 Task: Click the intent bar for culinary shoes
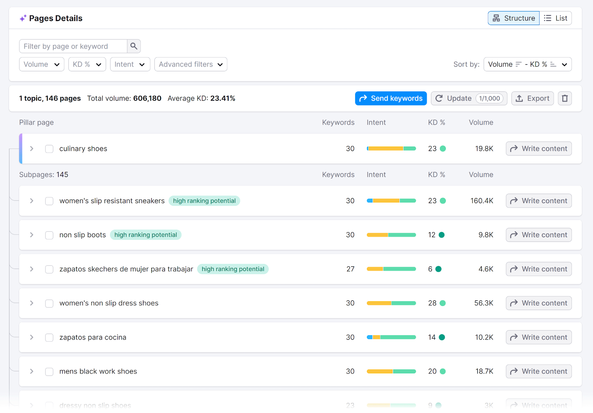391,148
